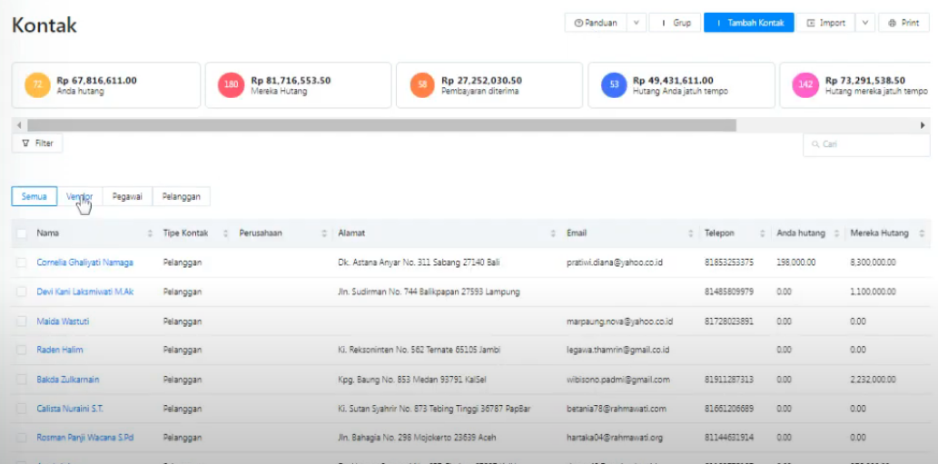
Task: Click the orange 72 badge on Anda hutang card
Action: 37,85
